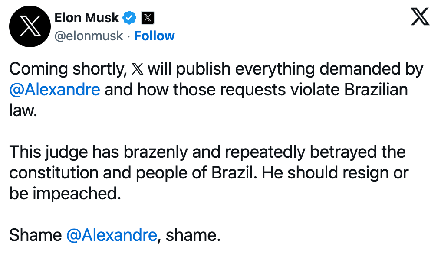Image resolution: width=441 pixels, height=253 pixels.
Task: Follow the account via the Follow link
Action: pos(154,36)
